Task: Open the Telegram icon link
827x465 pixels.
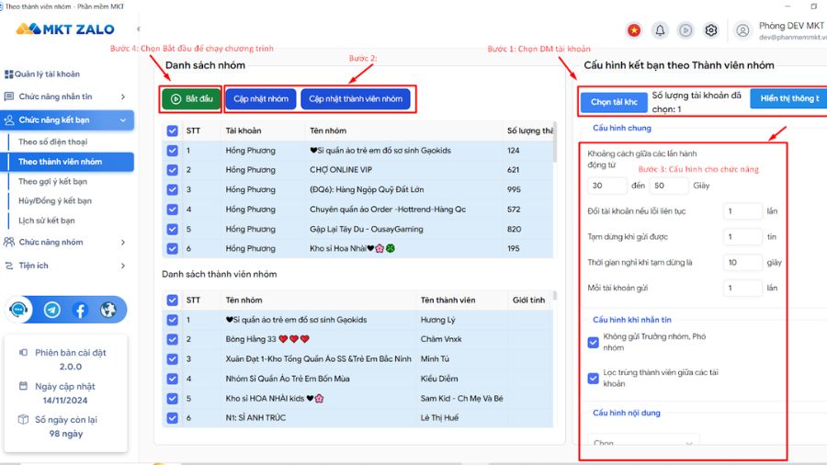Action: [51, 310]
